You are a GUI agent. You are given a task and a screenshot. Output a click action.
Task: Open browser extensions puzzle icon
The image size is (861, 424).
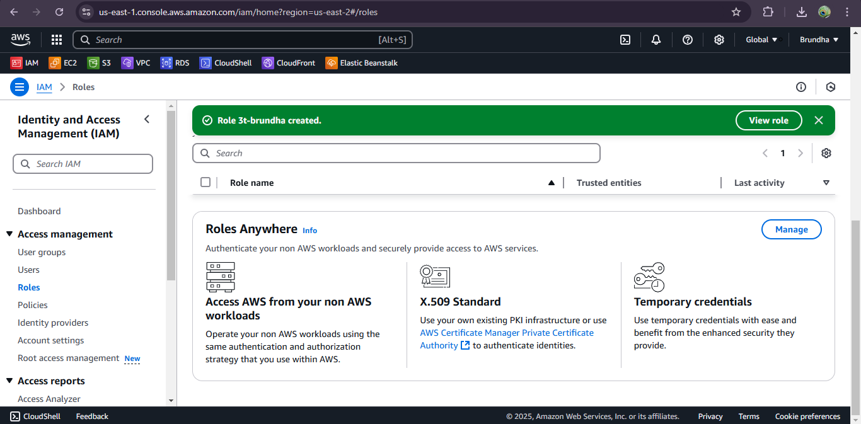(768, 12)
